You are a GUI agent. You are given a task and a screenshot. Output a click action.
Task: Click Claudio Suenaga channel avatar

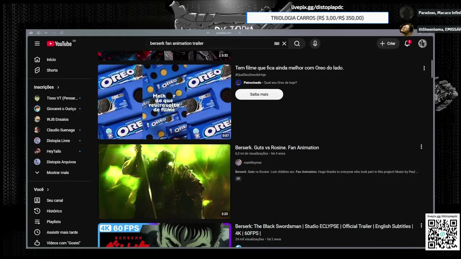pos(37,130)
